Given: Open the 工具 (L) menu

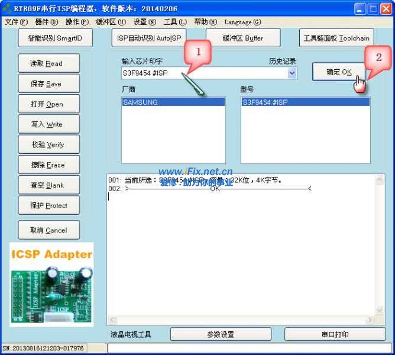Looking at the screenshot, I should click(x=175, y=22).
